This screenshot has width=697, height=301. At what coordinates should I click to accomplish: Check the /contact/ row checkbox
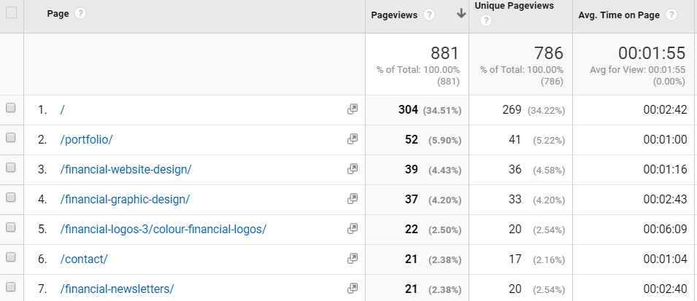click(11, 257)
